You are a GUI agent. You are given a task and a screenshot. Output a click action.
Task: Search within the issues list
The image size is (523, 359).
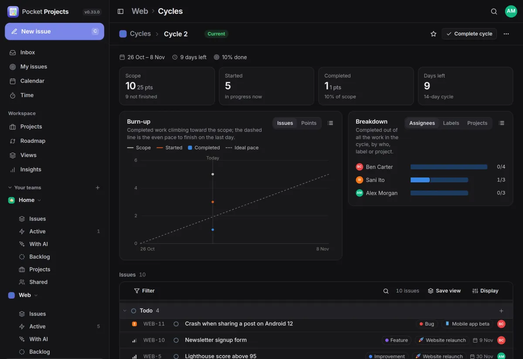386,291
